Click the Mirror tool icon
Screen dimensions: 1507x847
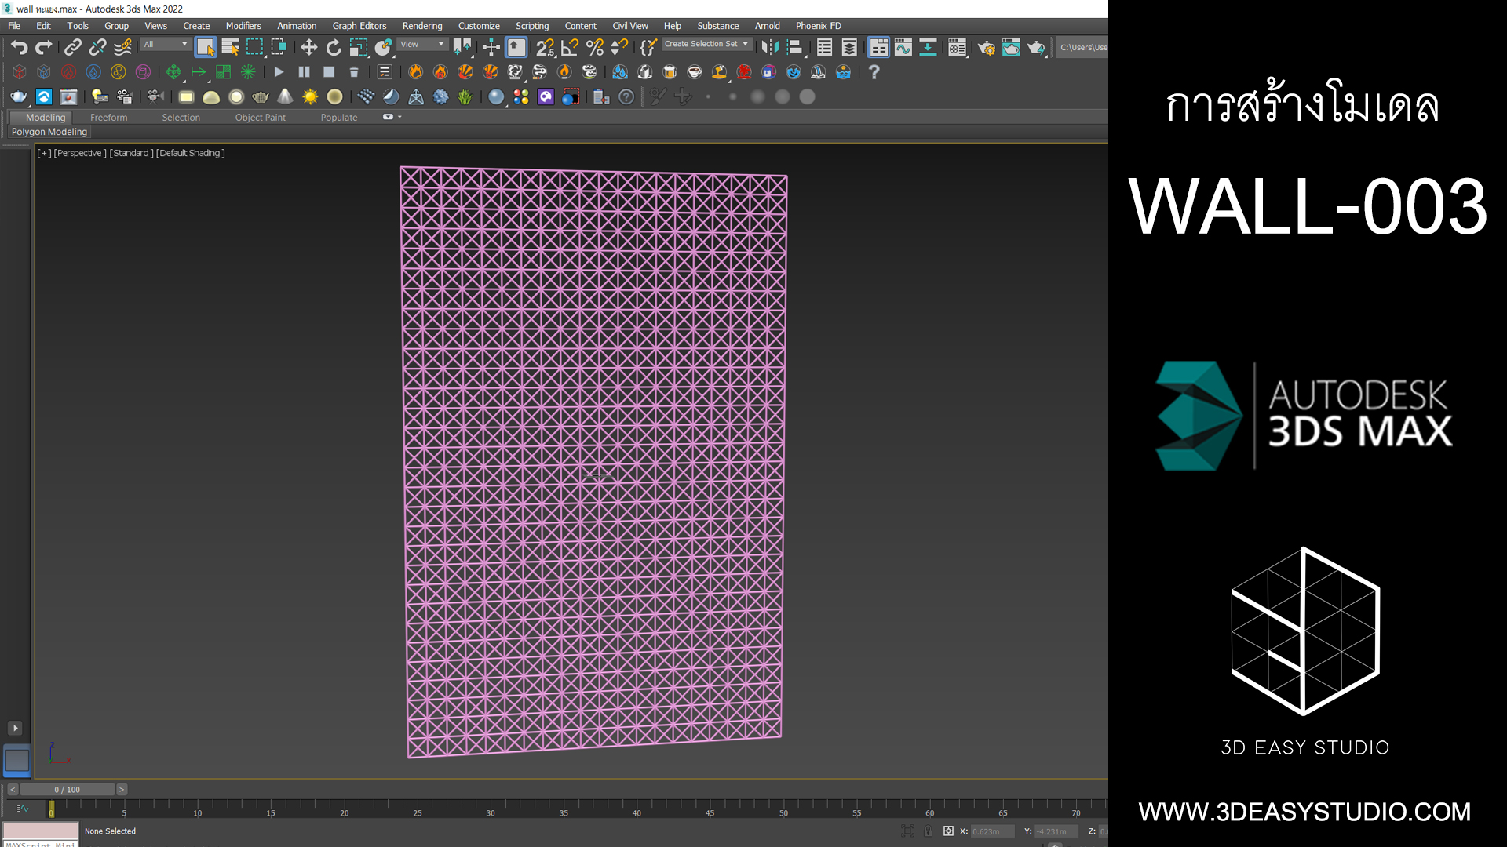770,48
